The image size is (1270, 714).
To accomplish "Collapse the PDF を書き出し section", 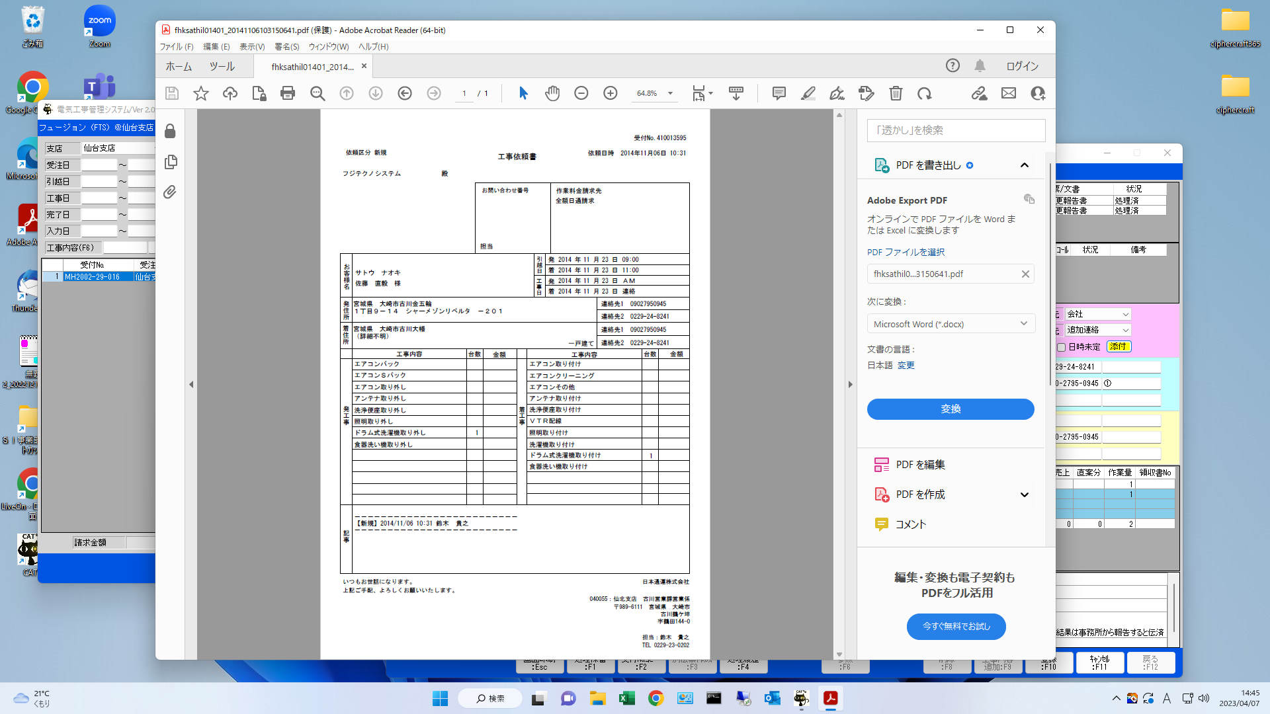I will click(1024, 165).
